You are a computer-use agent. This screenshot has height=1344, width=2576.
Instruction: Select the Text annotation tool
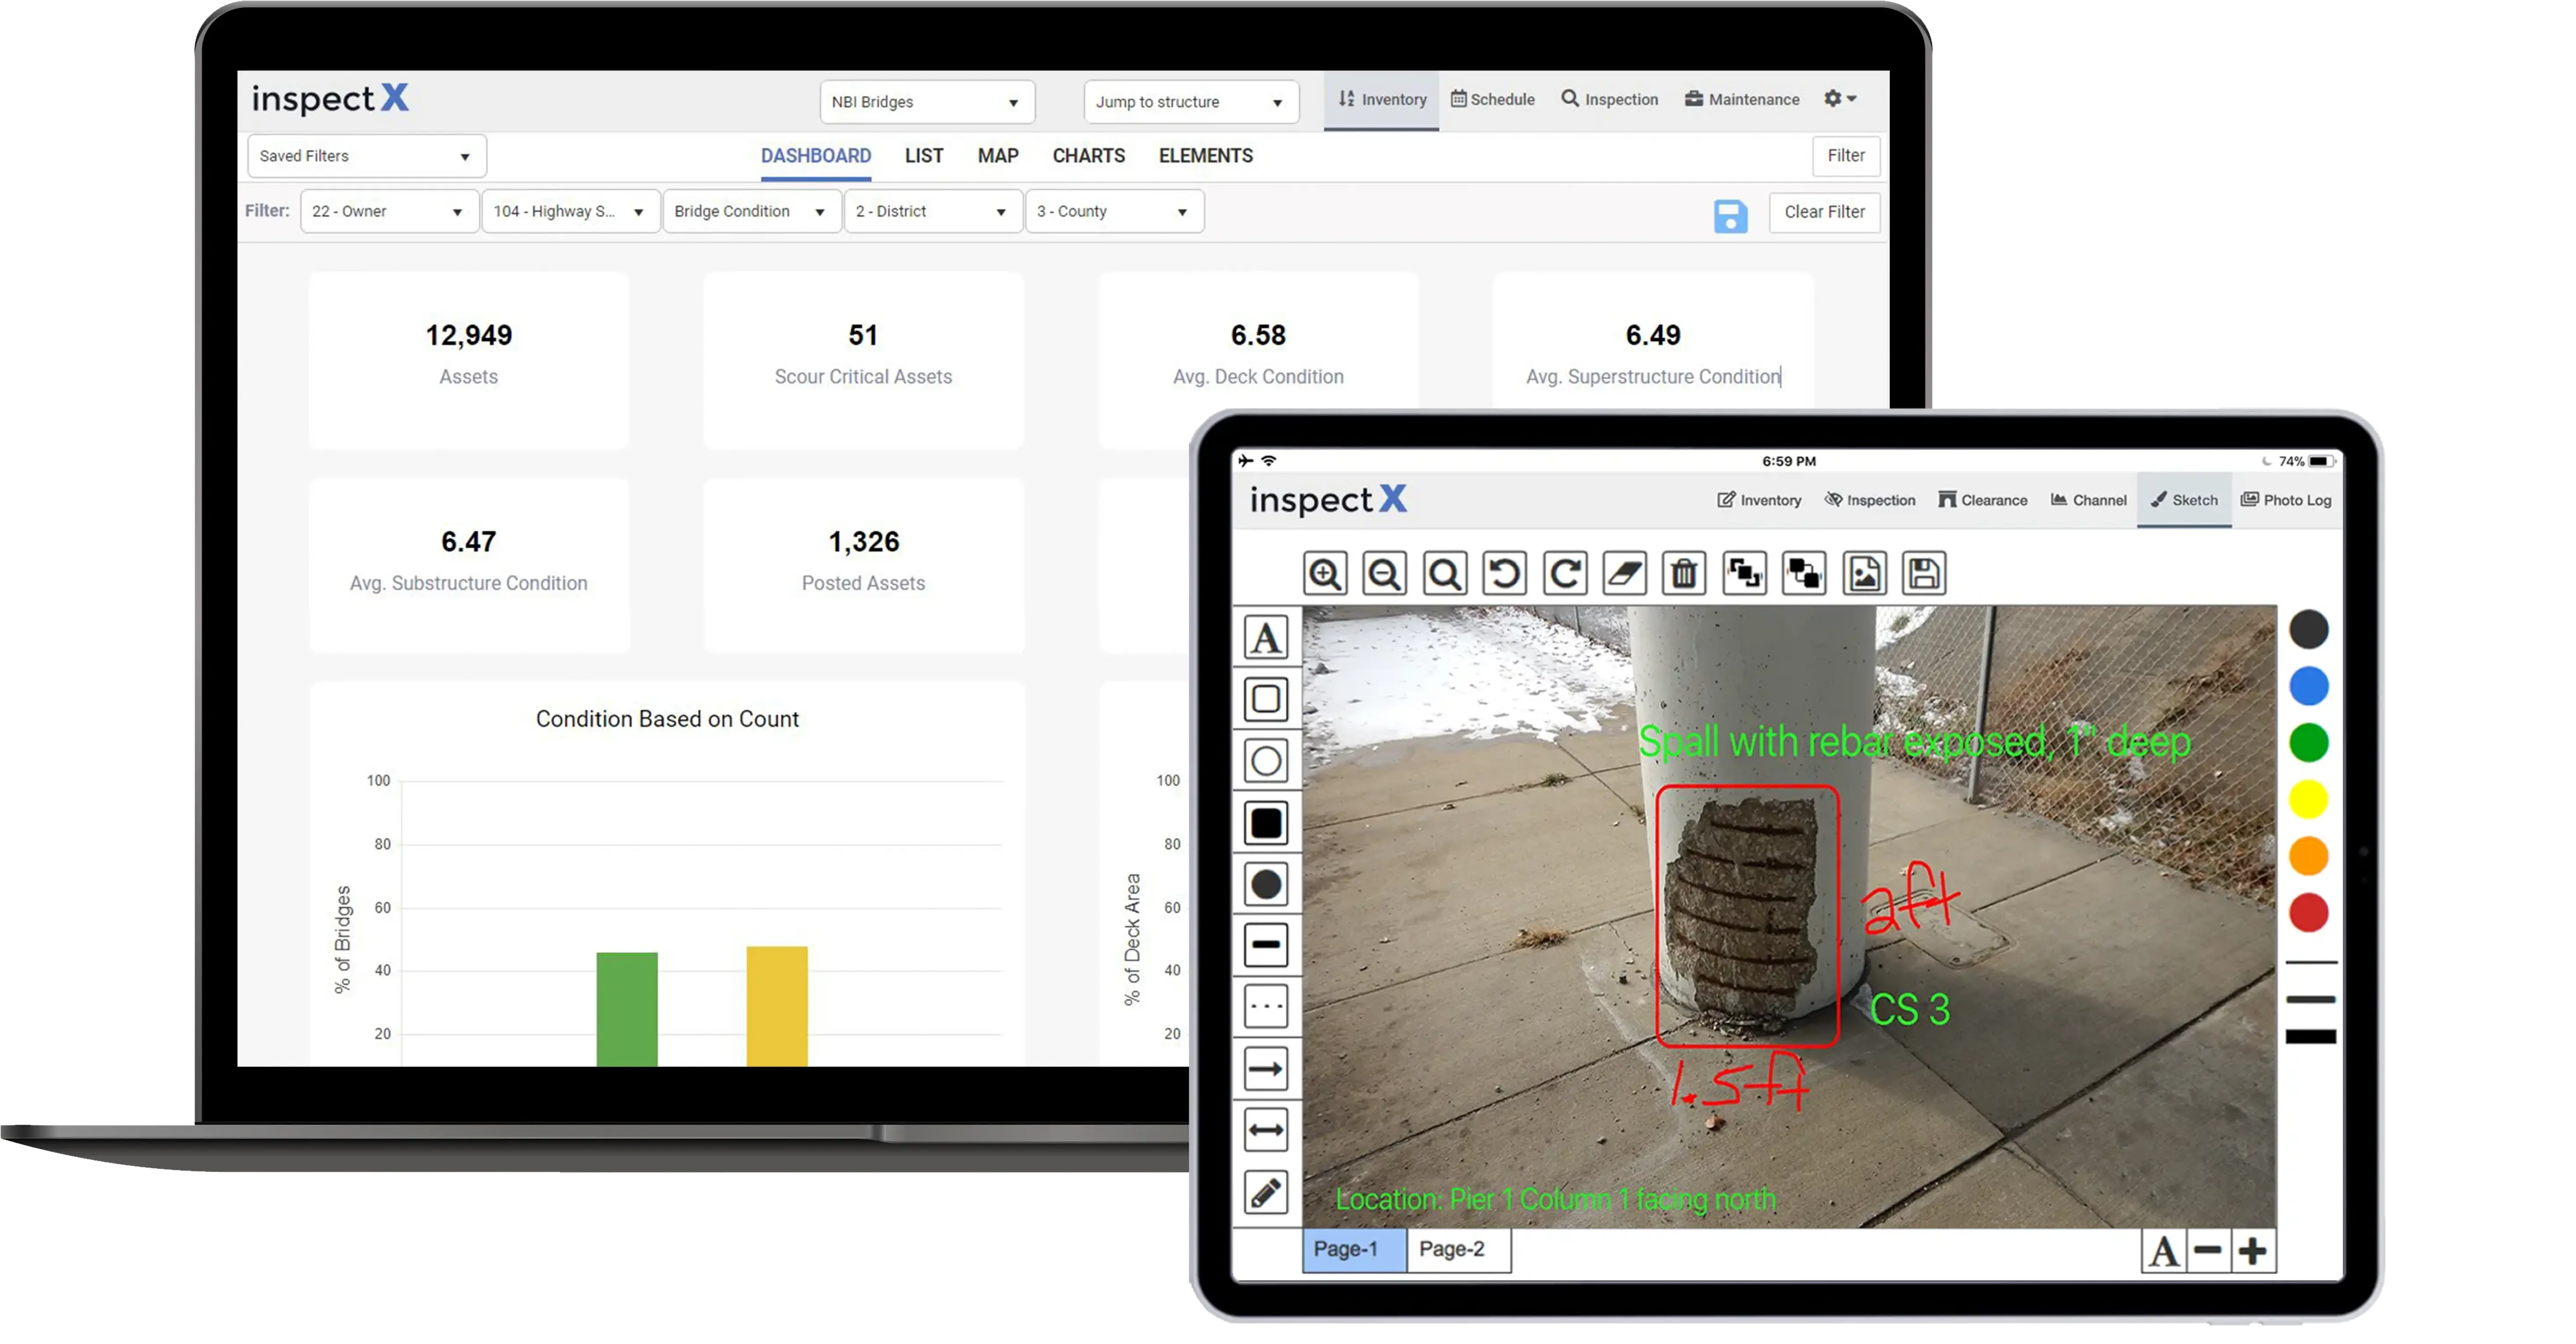pyautogui.click(x=1265, y=637)
